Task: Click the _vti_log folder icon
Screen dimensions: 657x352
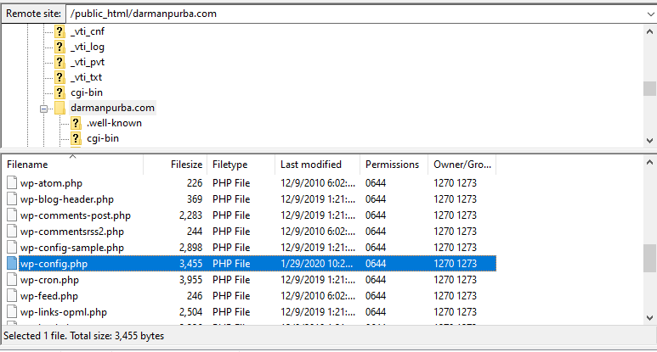Action: click(x=59, y=47)
